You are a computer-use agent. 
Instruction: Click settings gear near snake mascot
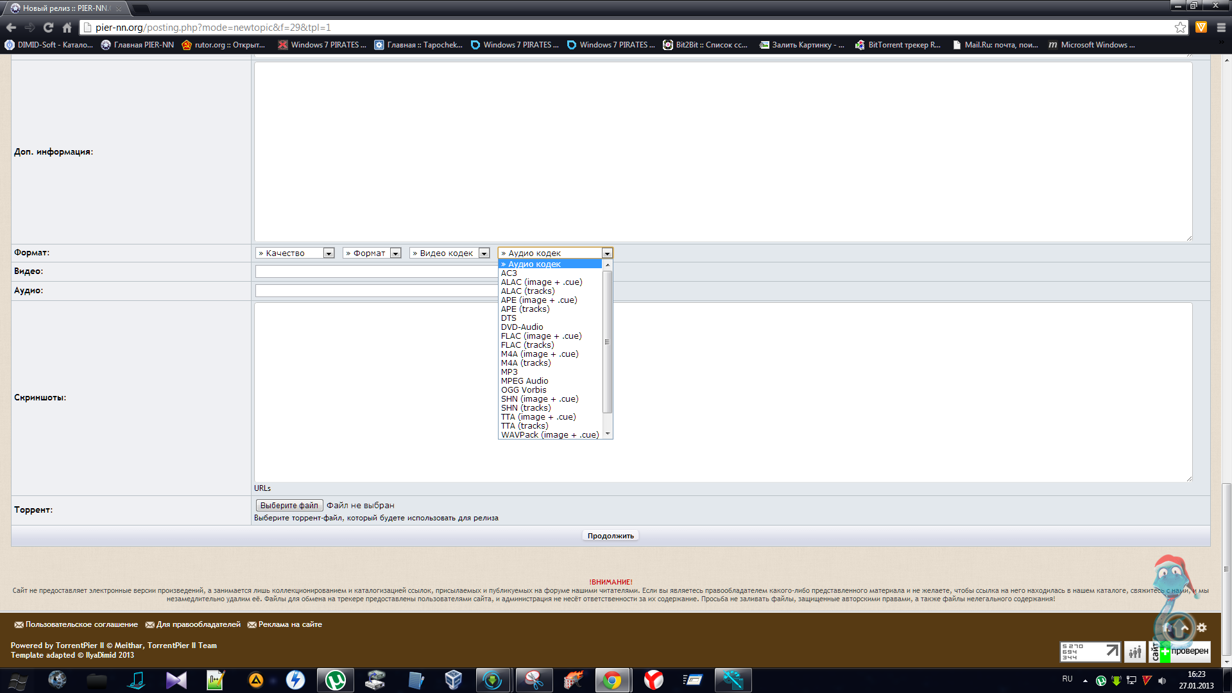tap(1202, 628)
